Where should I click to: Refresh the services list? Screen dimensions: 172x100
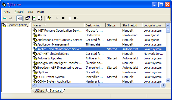tap(34, 18)
